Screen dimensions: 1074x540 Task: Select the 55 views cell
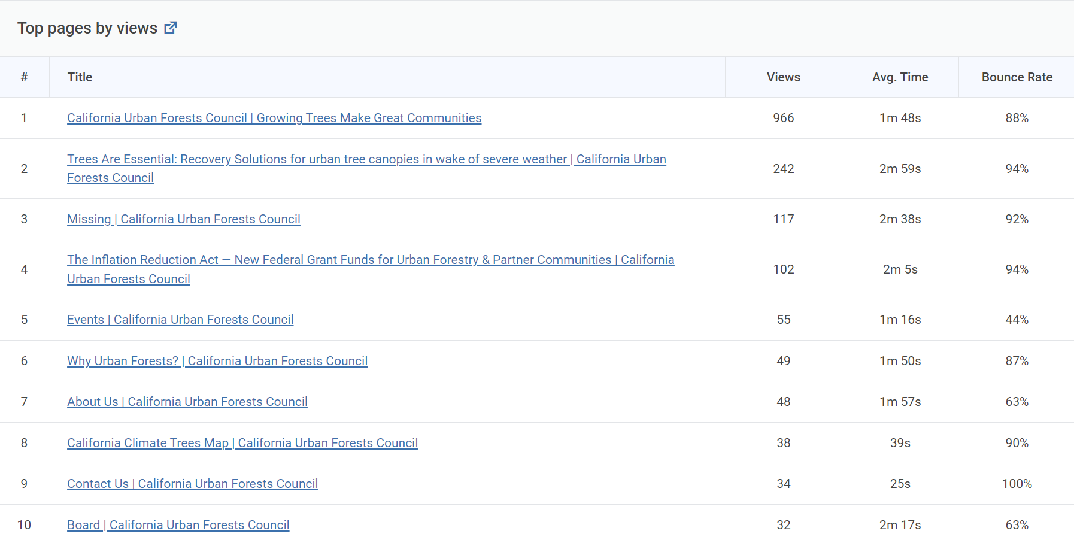tap(784, 320)
